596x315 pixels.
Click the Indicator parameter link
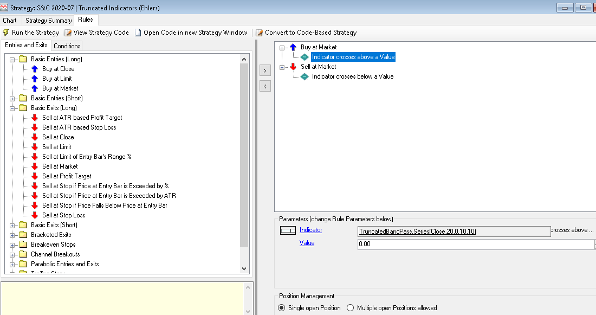tap(310, 230)
